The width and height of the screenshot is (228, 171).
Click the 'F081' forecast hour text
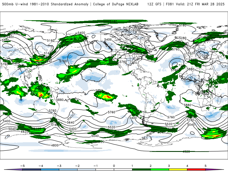[x=170, y=4]
